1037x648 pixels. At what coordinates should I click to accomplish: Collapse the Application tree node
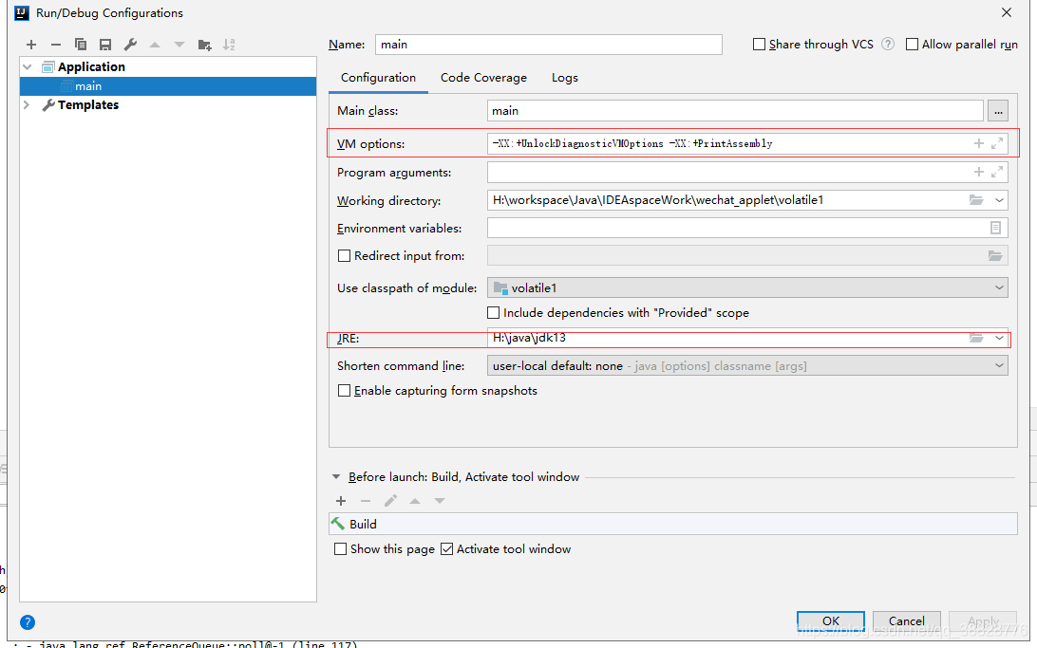28,66
